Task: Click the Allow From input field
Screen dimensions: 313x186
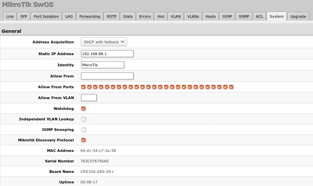Action: pos(107,76)
